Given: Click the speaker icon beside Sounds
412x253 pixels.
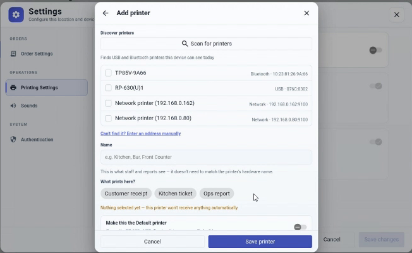Looking at the screenshot, I should pyautogui.click(x=13, y=106).
